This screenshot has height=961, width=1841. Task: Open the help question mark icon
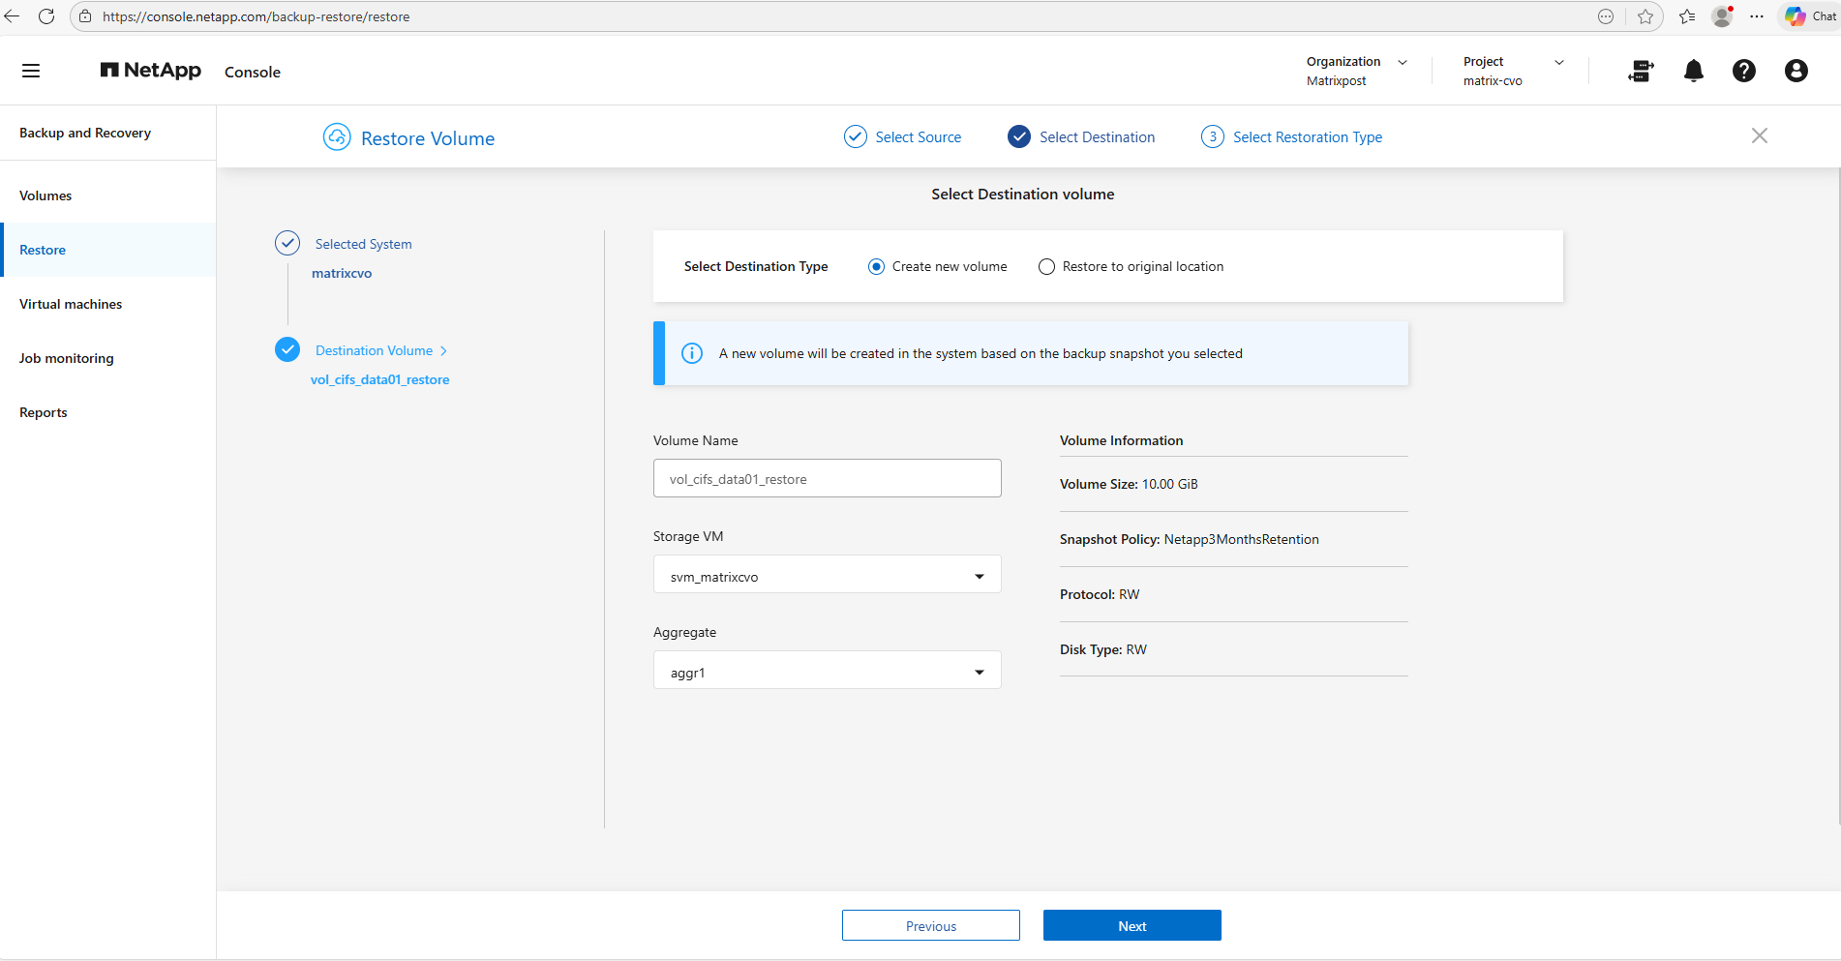pyautogui.click(x=1743, y=71)
